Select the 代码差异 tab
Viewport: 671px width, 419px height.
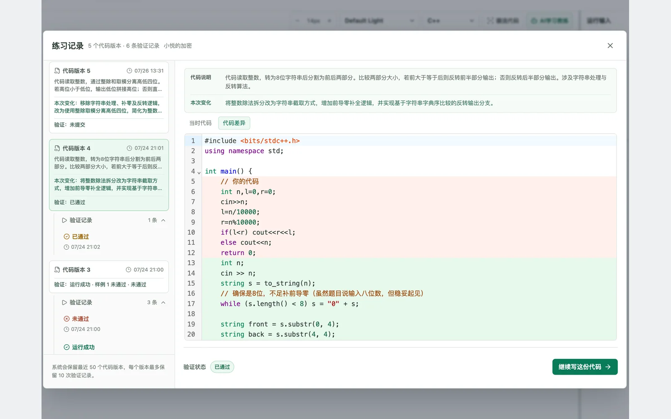234,123
